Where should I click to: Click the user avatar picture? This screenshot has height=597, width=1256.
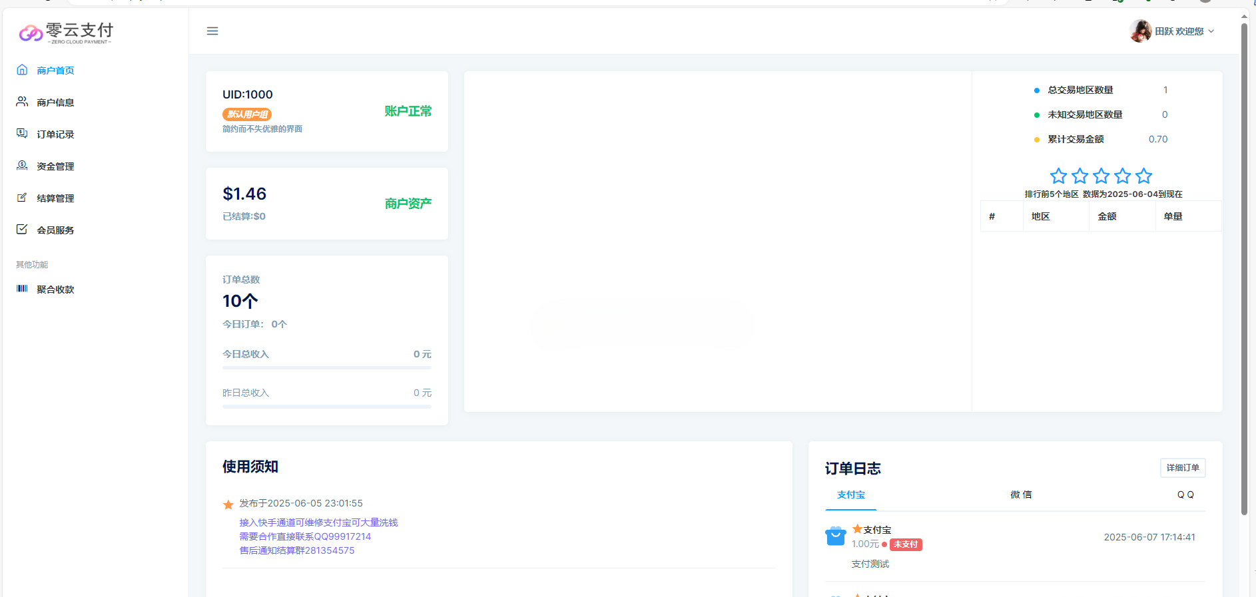coord(1140,31)
